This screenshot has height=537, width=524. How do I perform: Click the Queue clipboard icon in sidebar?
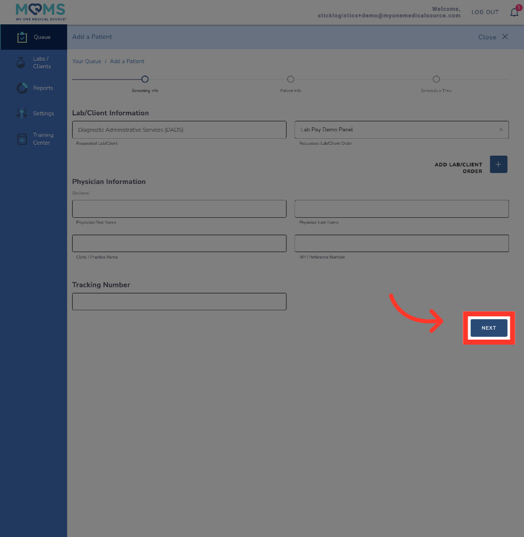tap(22, 37)
